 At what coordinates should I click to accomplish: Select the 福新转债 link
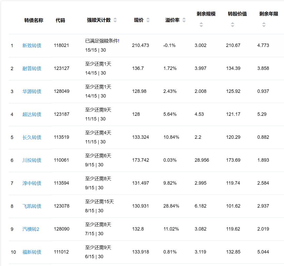(32, 252)
